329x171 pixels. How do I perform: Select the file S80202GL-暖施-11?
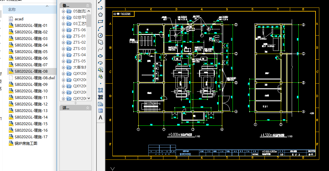[31, 97]
